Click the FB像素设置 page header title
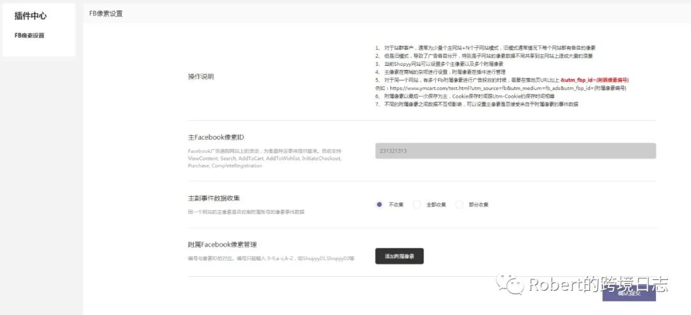This screenshot has height=315, width=691. [x=106, y=13]
